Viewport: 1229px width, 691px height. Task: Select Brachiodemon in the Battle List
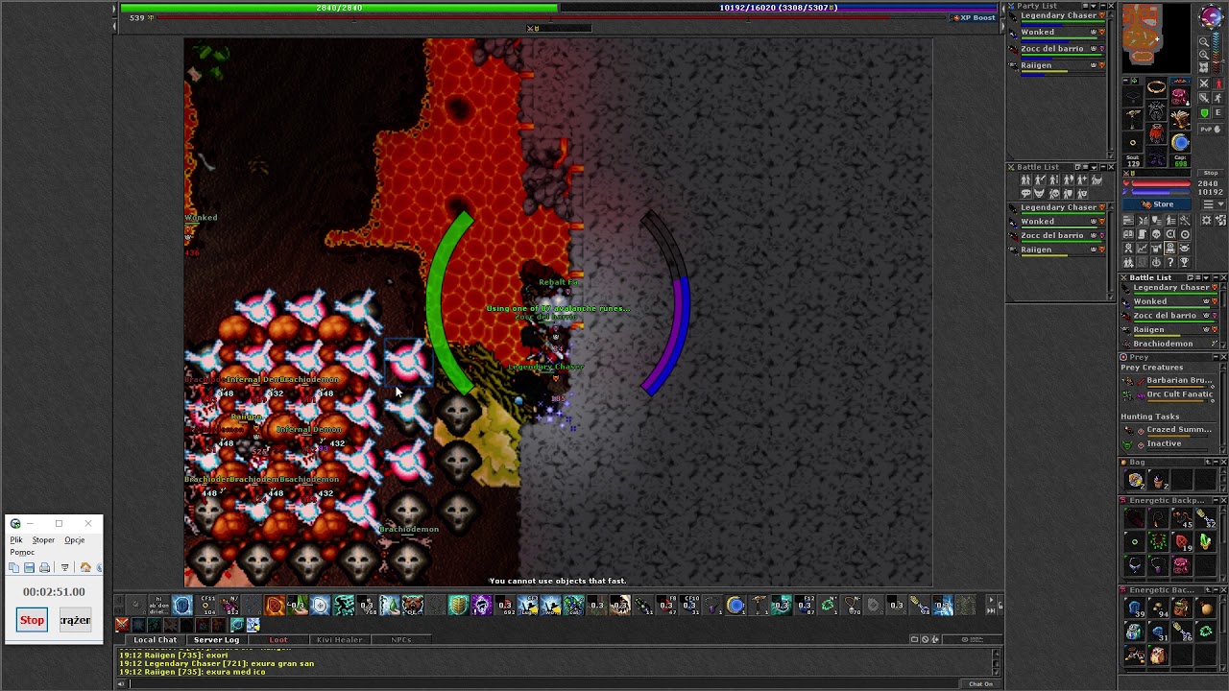tap(1163, 344)
